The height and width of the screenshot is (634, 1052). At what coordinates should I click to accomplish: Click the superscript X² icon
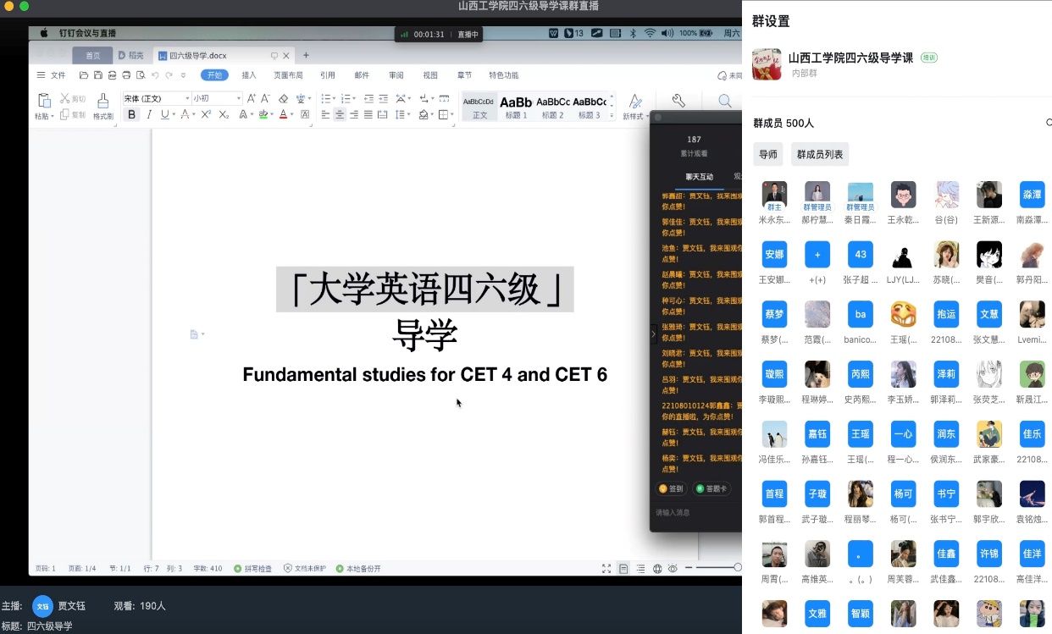click(x=206, y=114)
